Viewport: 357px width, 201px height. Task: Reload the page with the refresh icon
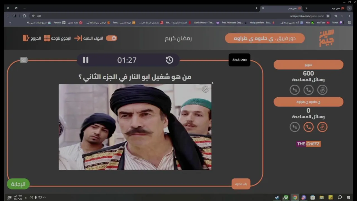coord(336,16)
